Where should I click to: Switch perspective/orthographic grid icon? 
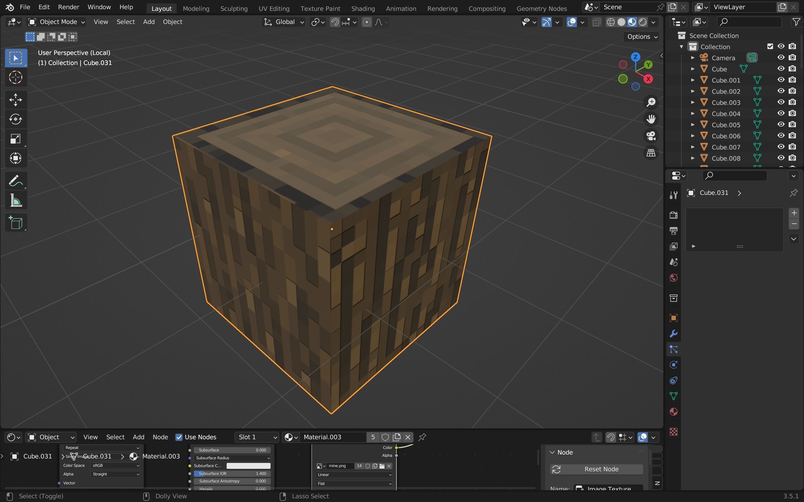point(650,153)
